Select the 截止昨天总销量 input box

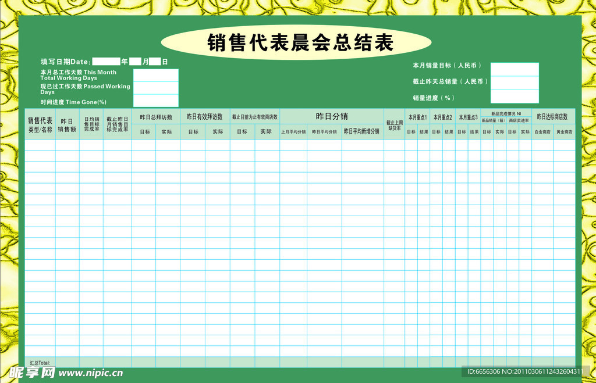[515, 83]
